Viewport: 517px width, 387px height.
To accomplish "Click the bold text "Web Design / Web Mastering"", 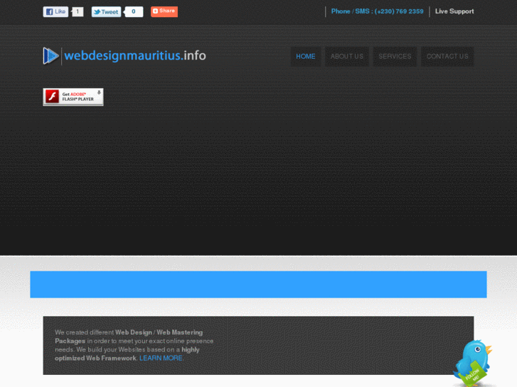I will click(x=159, y=332).
